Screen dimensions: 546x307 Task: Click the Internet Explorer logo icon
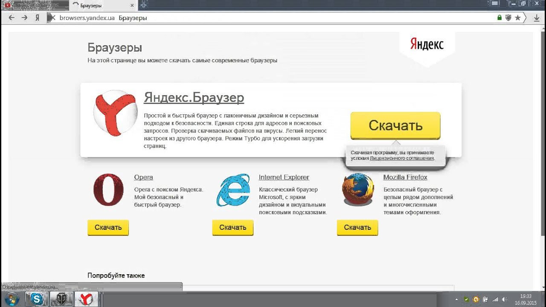point(233,190)
